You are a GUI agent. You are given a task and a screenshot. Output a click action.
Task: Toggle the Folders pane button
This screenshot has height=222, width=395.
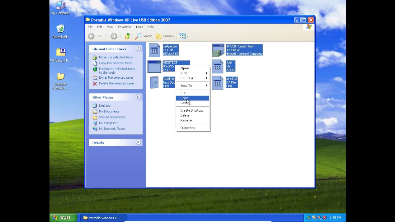[x=165, y=36]
